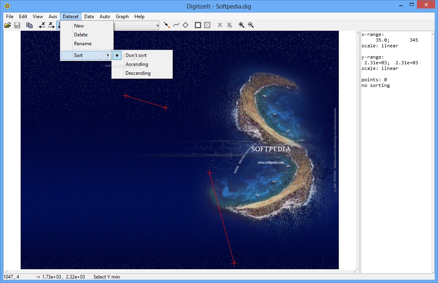Image resolution: width=438 pixels, height=283 pixels.
Task: Open a file with the folder icon
Action: click(8, 25)
